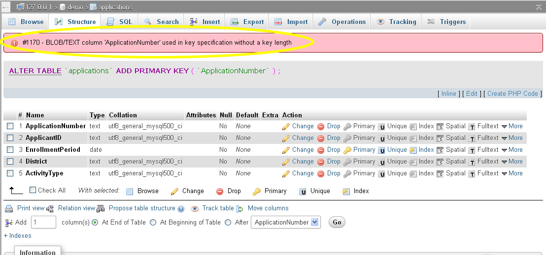The image size is (546, 255).
Task: Click the Primary key icon in With selected bar
Action: coord(257,192)
